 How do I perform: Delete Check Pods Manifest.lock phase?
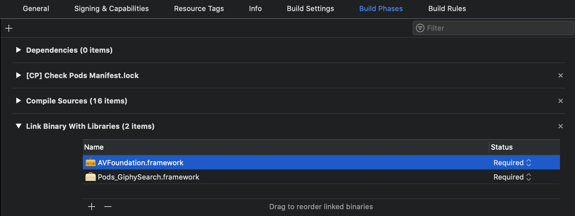pos(561,75)
